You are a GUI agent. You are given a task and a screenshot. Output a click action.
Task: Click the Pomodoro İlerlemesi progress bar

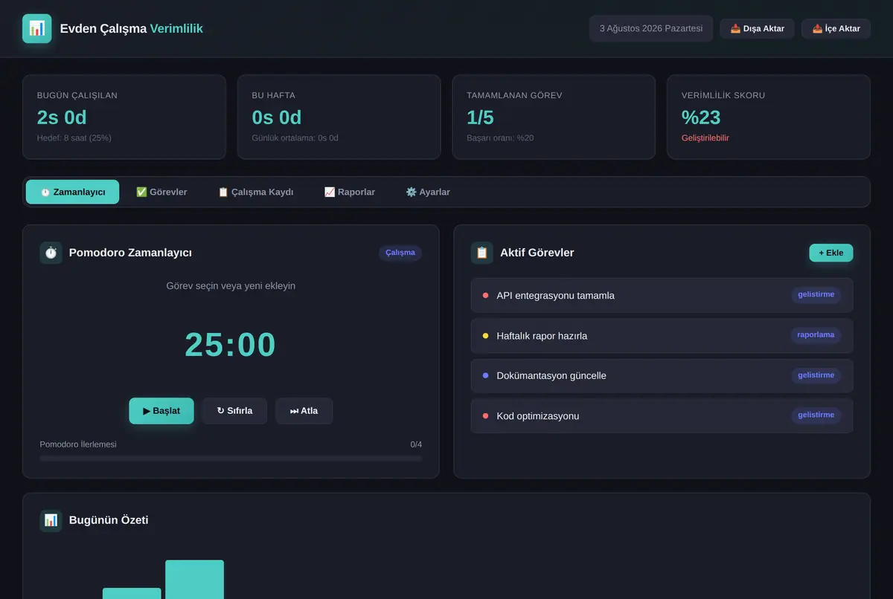[231, 459]
